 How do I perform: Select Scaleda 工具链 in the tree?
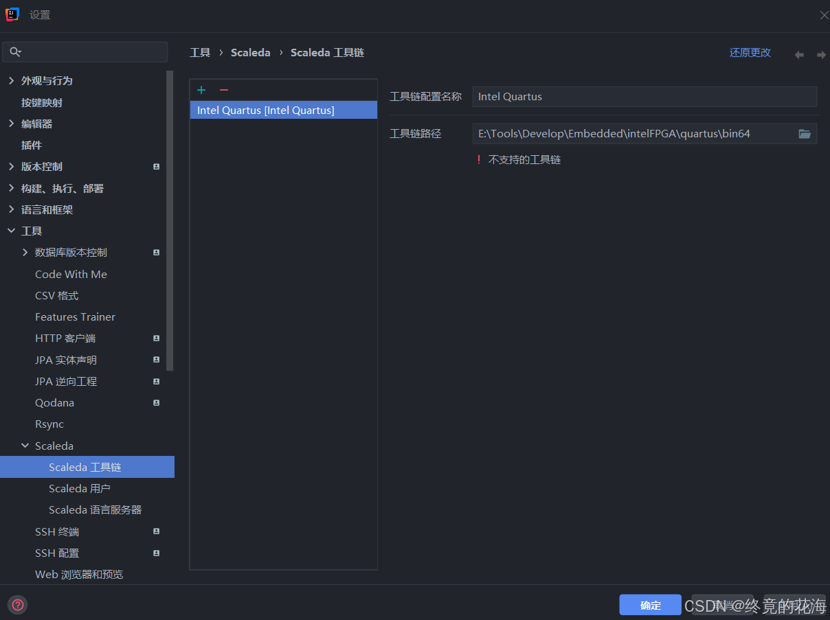click(x=87, y=467)
